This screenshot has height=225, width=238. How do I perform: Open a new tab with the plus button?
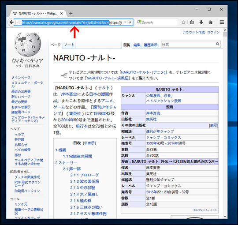[71, 14]
